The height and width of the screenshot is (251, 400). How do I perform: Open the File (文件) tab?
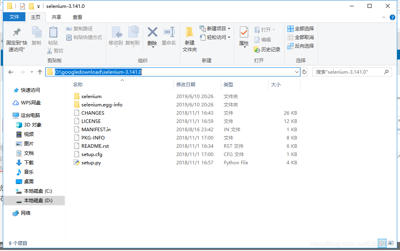pyautogui.click(x=14, y=17)
